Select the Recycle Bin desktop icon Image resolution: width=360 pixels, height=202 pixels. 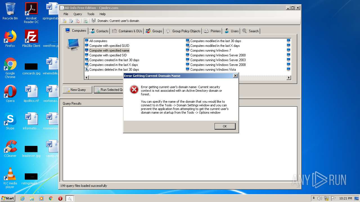pyautogui.click(x=10, y=12)
